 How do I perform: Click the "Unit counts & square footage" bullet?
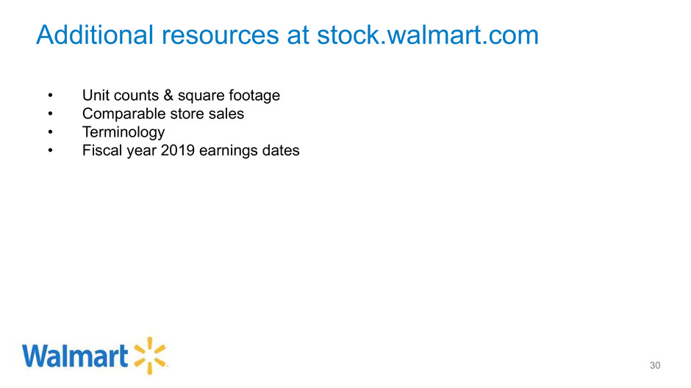point(181,96)
